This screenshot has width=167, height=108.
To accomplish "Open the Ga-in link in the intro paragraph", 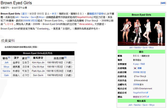I will pyautogui.click(x=33, y=17).
